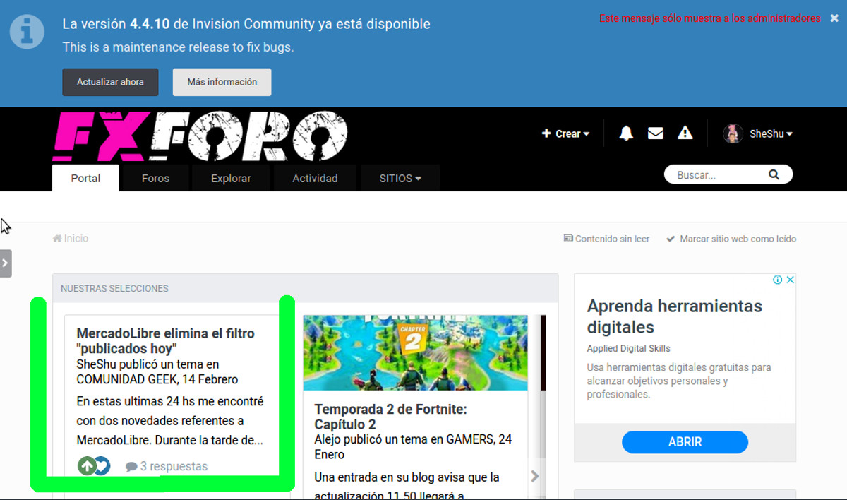Switch to the Actividad tab
Screen dimensions: 847x500
click(x=315, y=178)
